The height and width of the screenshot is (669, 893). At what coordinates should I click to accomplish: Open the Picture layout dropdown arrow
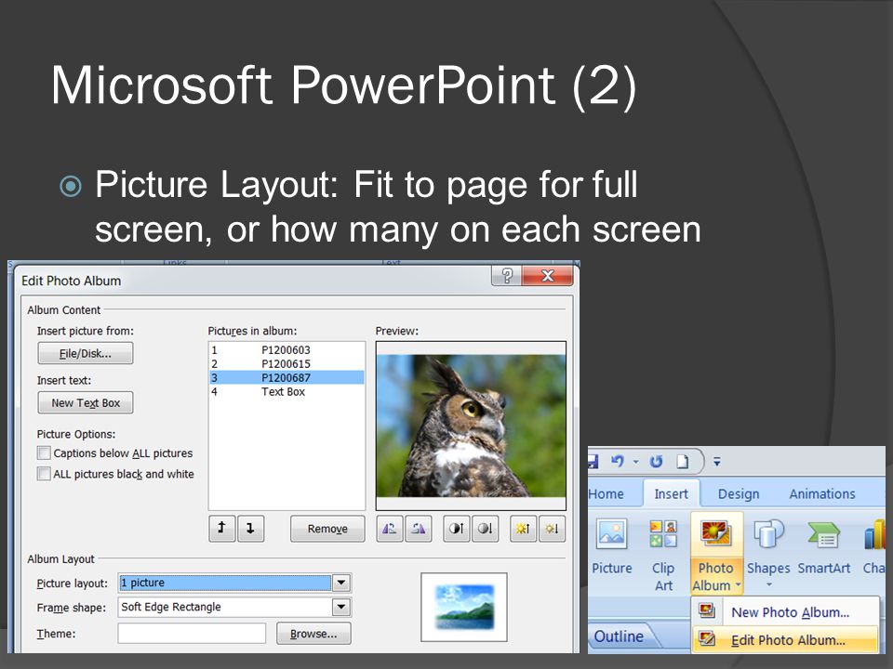pos(341,583)
